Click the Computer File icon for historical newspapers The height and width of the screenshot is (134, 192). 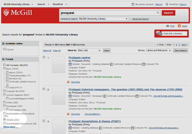137,96
